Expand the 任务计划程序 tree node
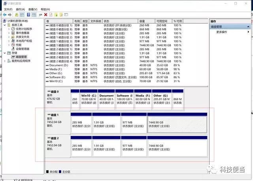The image size is (253, 181). [9, 29]
